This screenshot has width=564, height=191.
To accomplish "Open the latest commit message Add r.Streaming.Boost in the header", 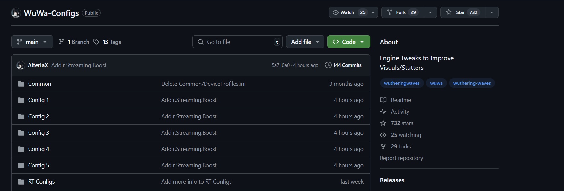I will [79, 65].
